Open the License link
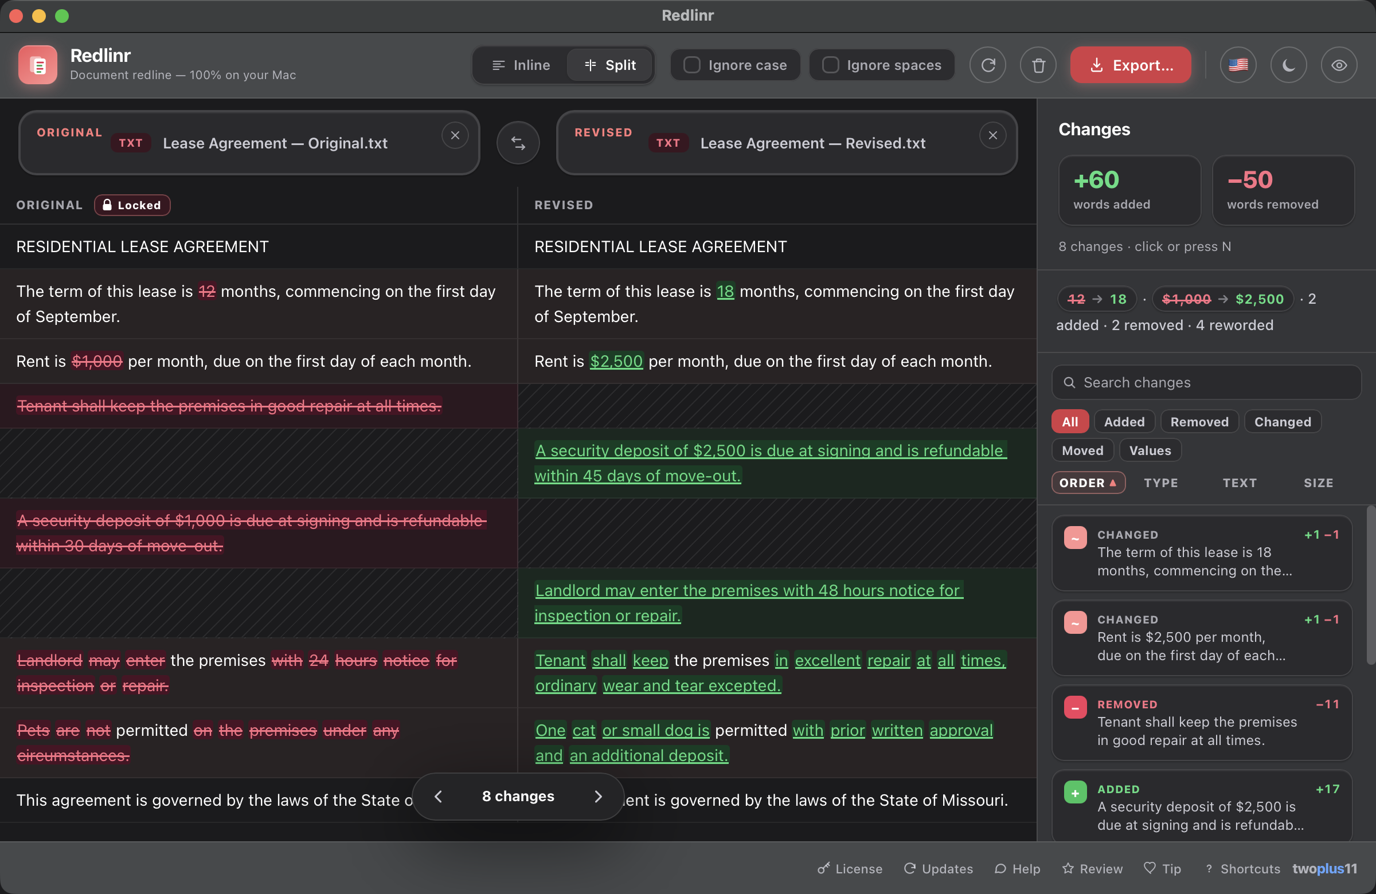Viewport: 1376px width, 894px height. pyautogui.click(x=850, y=869)
